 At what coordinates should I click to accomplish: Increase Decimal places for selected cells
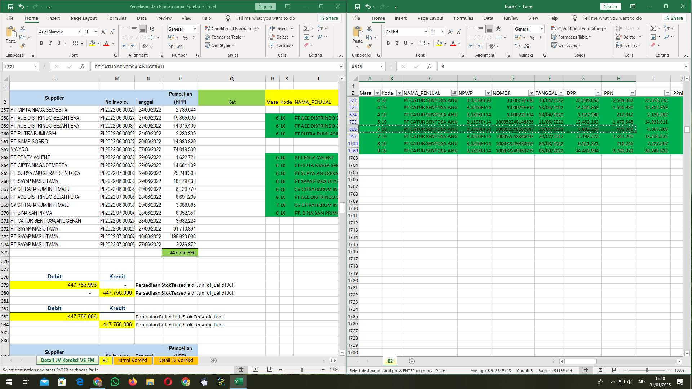(x=170, y=46)
